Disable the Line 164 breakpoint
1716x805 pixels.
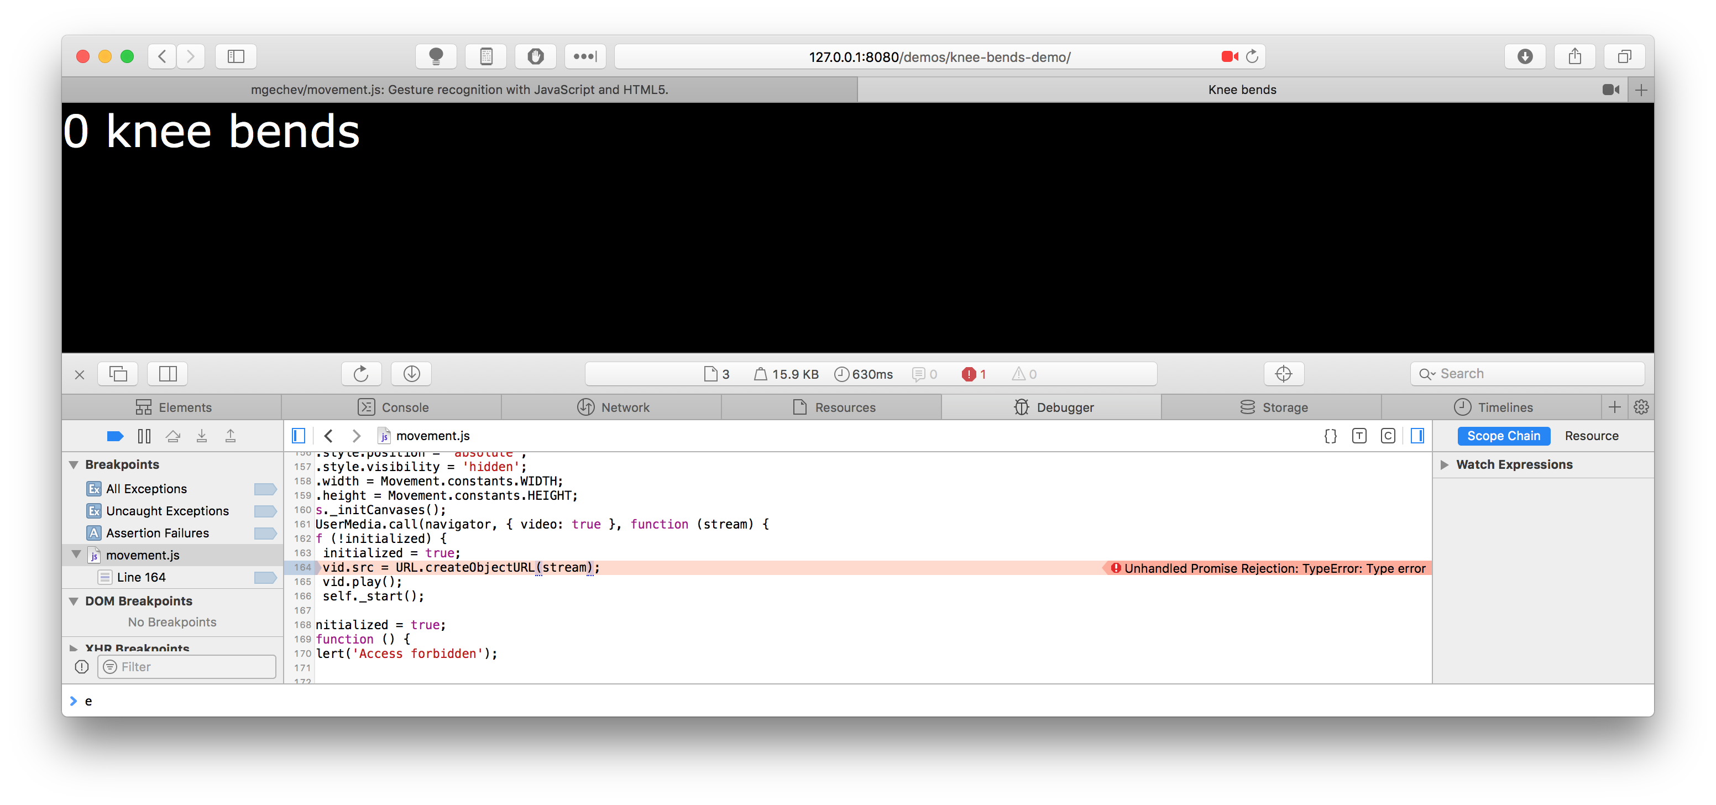[265, 577]
